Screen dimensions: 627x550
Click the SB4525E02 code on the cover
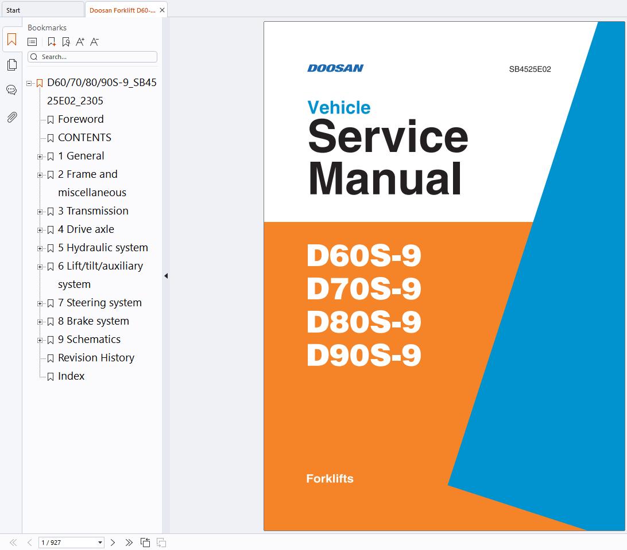point(530,69)
